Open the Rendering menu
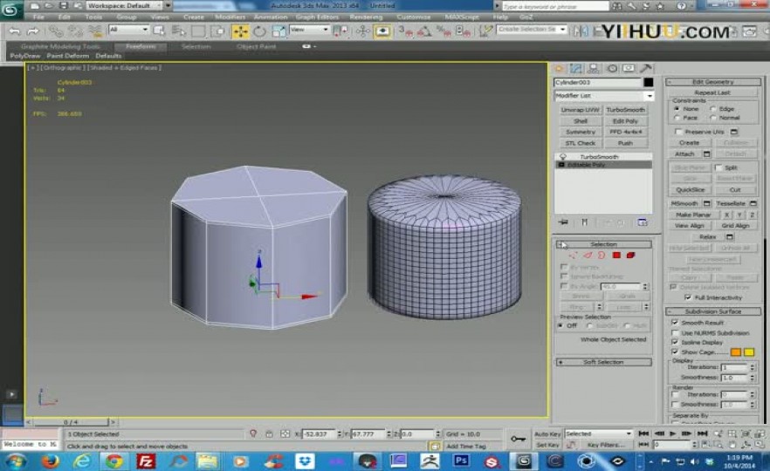This screenshot has height=471, width=770. 366,17
